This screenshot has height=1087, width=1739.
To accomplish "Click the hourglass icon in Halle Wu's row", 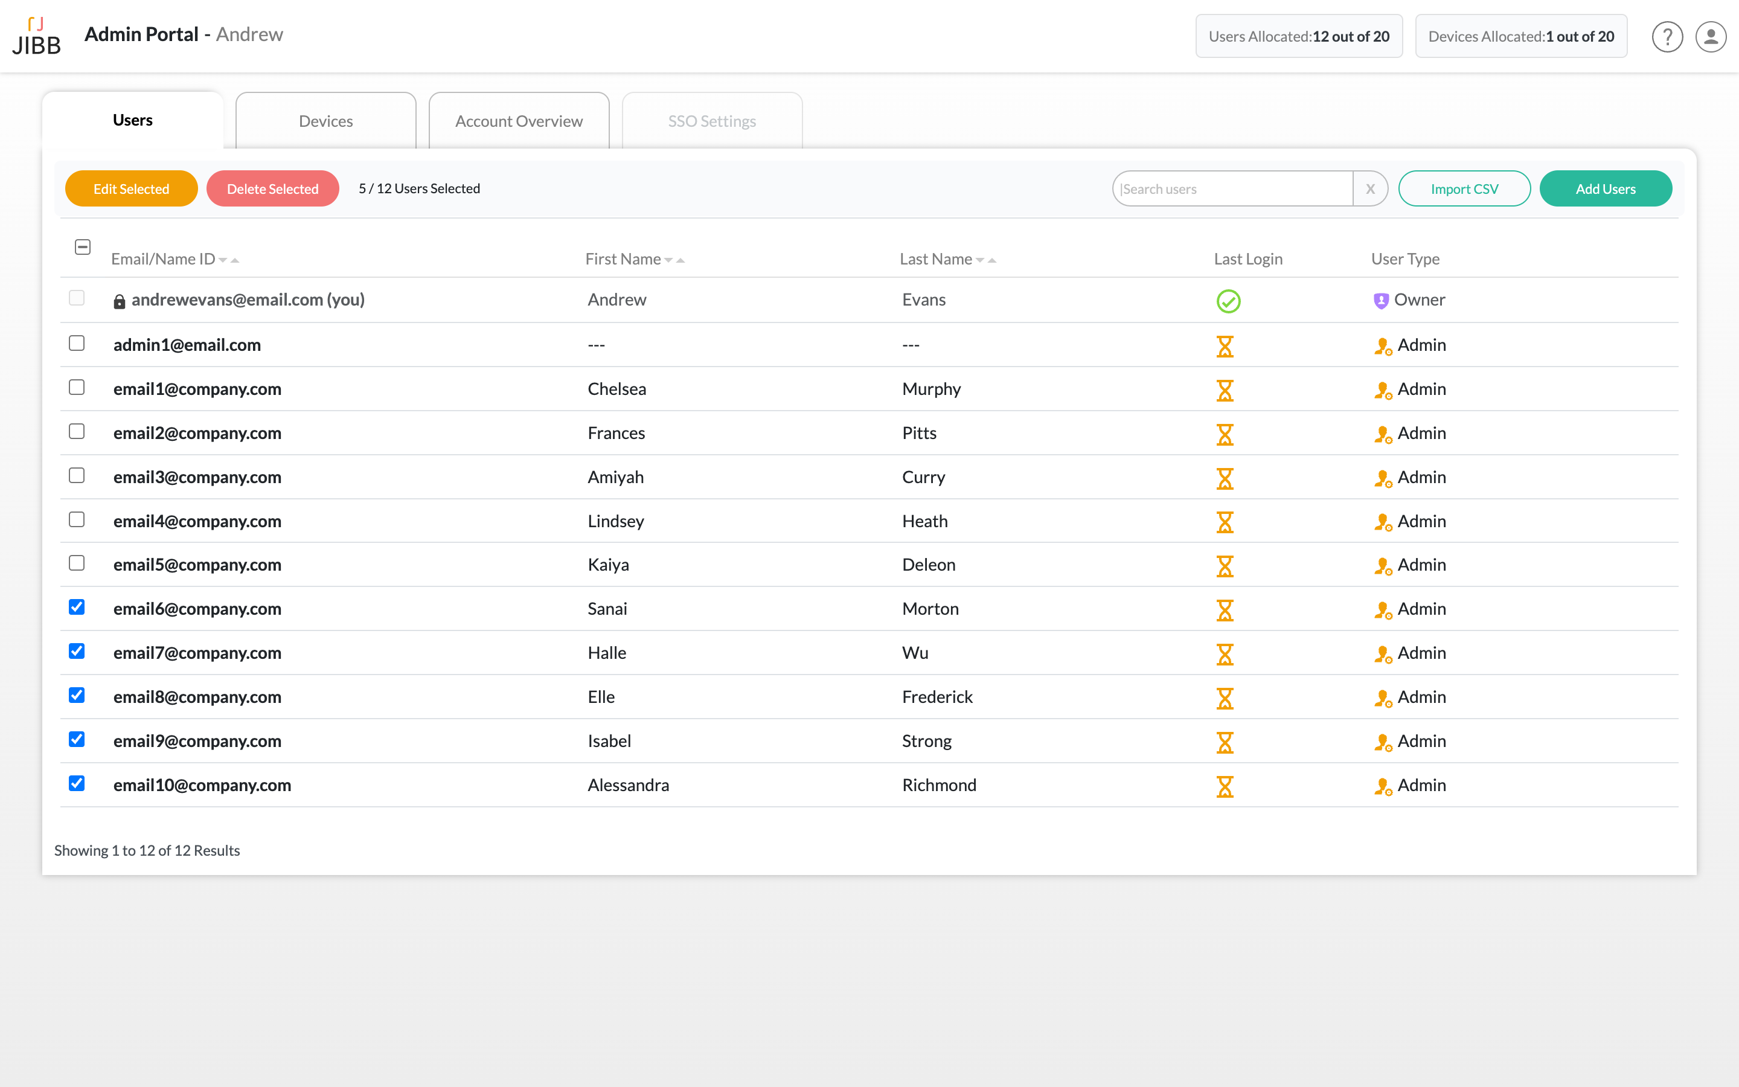I will click(1225, 654).
